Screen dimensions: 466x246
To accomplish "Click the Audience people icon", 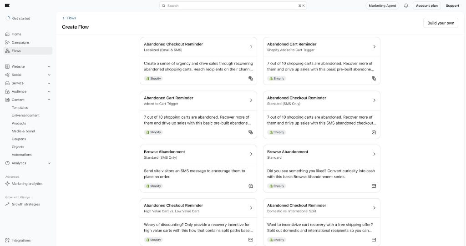I will pos(7,91).
